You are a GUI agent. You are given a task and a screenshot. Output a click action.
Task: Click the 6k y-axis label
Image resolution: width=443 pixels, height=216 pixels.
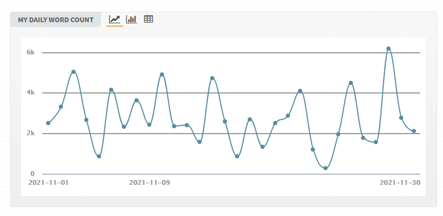pos(31,53)
